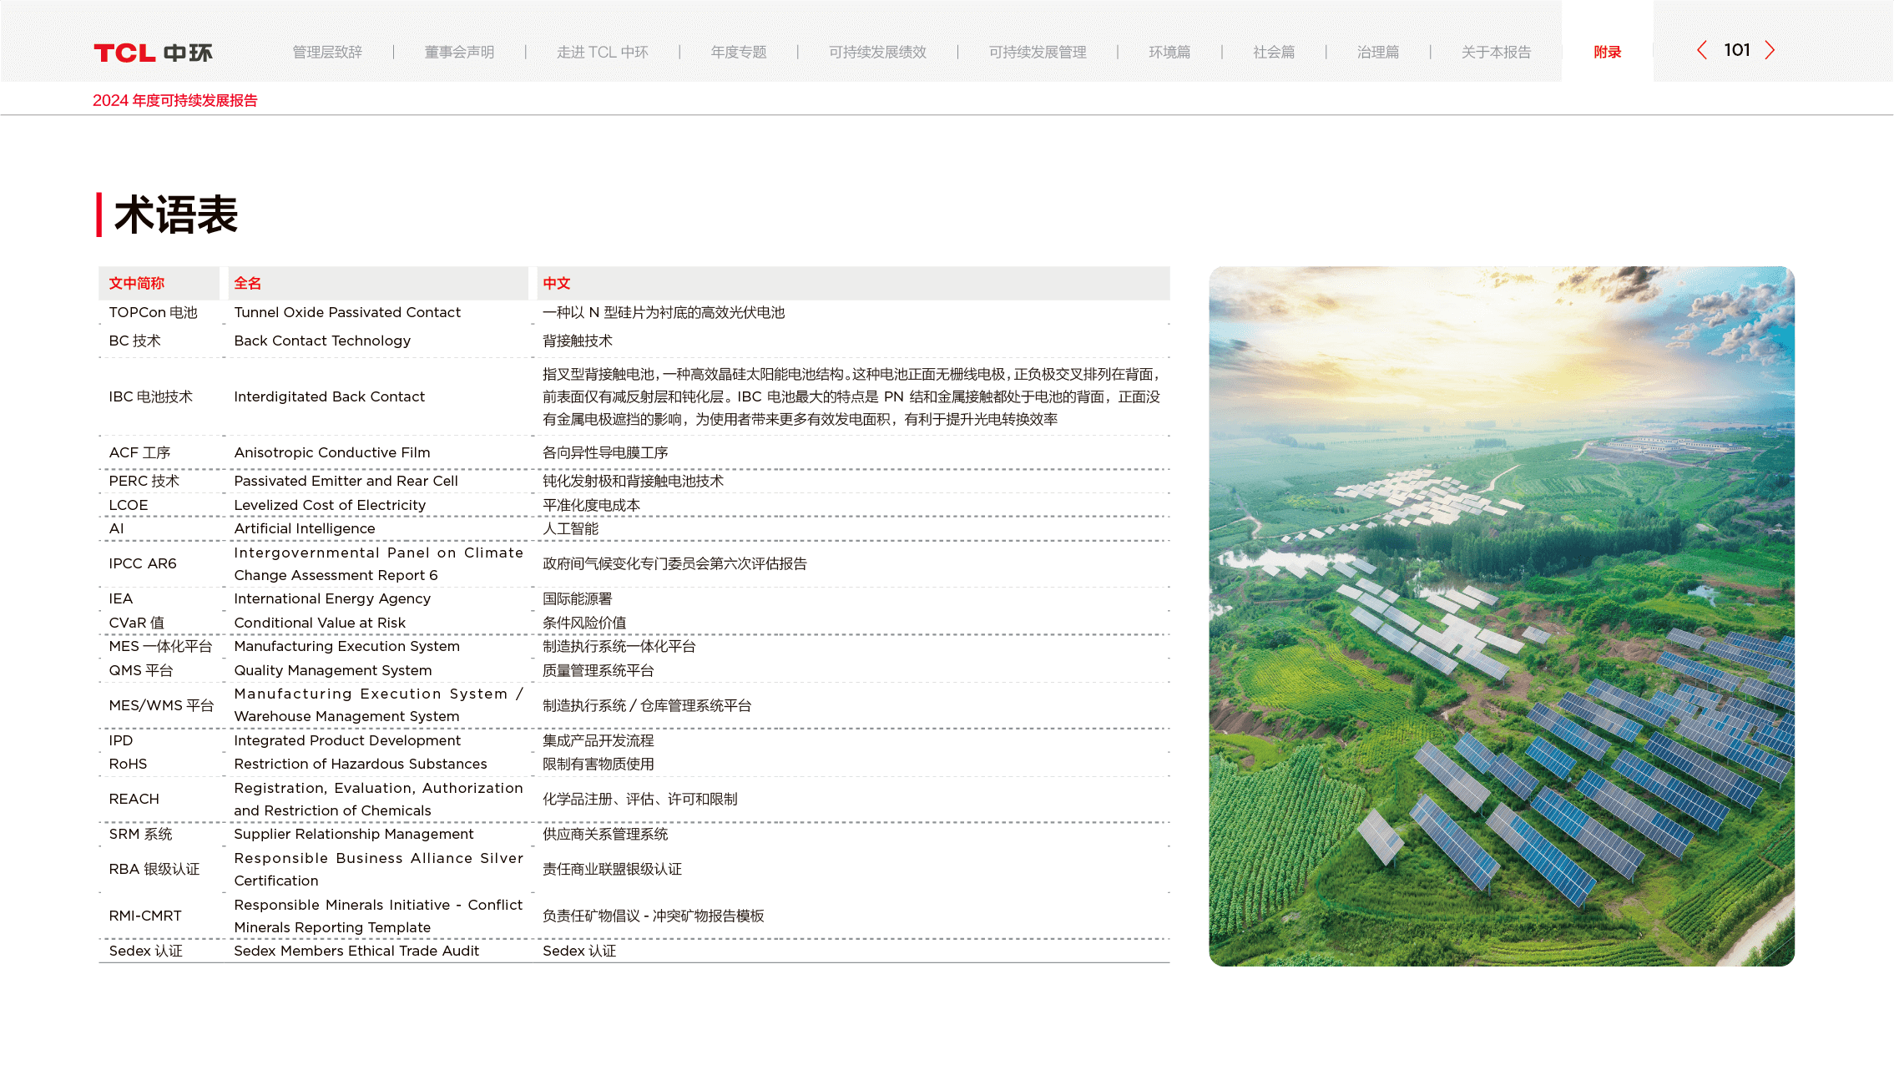Open the 治理篇 section
The height and width of the screenshot is (1065, 1894).
click(1377, 53)
